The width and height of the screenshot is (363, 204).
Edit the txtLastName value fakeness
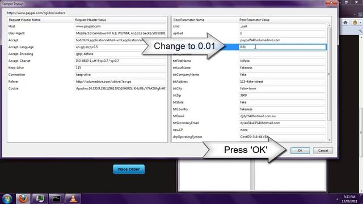click(x=282, y=68)
